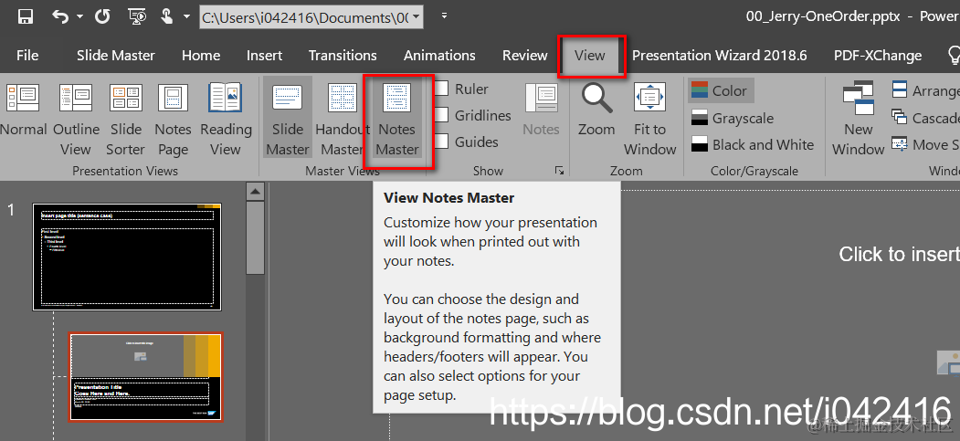The height and width of the screenshot is (441, 960).
Task: Open the Animations tab
Action: click(x=439, y=56)
